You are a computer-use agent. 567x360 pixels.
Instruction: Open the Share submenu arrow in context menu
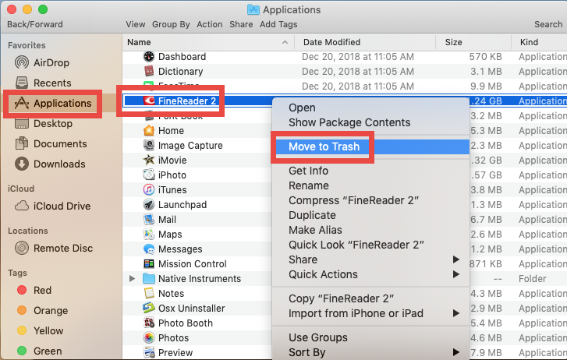click(456, 259)
